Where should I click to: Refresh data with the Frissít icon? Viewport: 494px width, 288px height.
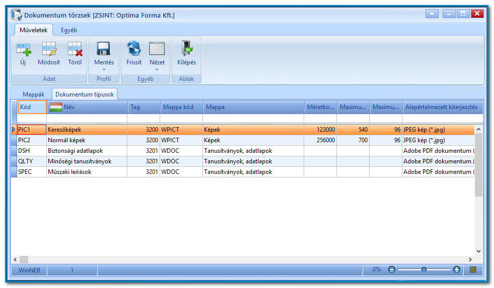[x=134, y=49]
